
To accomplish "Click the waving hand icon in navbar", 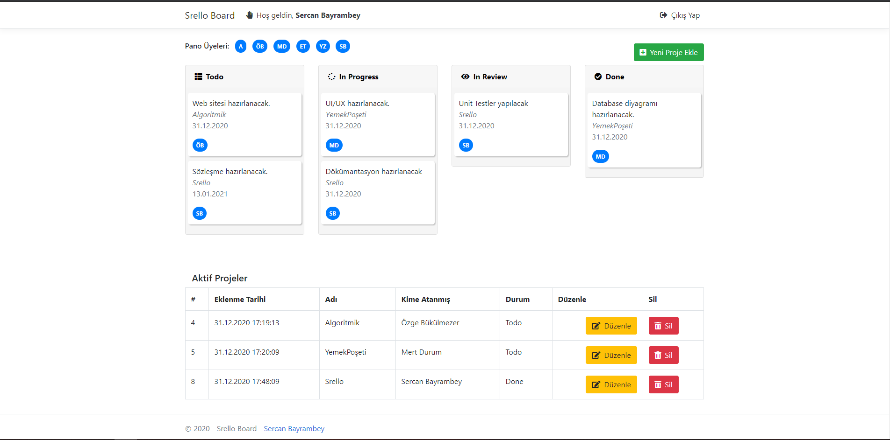I will click(x=250, y=15).
